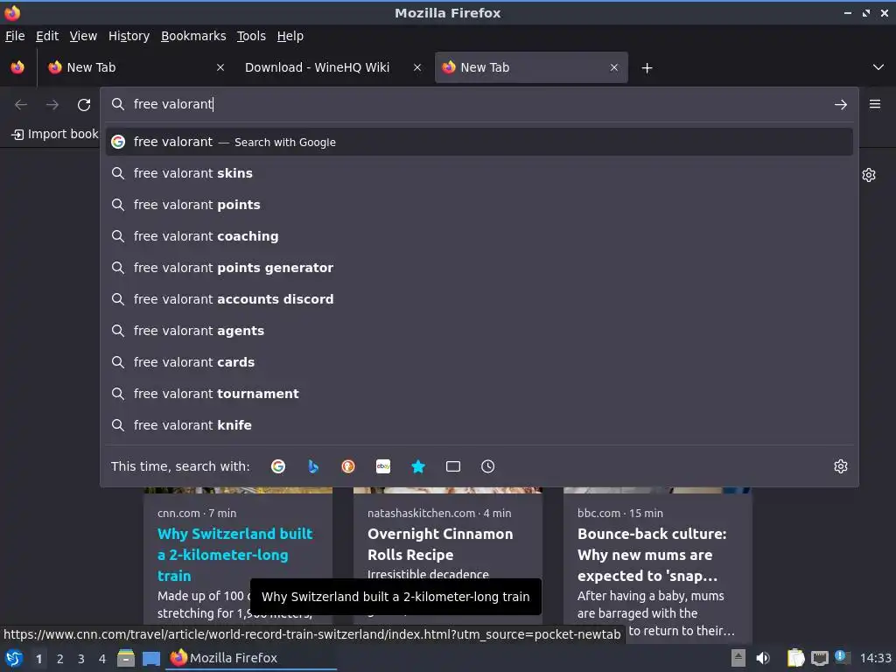Viewport: 896px width, 672px height.
Task: Show desktop taskbar icon
Action: click(150, 658)
